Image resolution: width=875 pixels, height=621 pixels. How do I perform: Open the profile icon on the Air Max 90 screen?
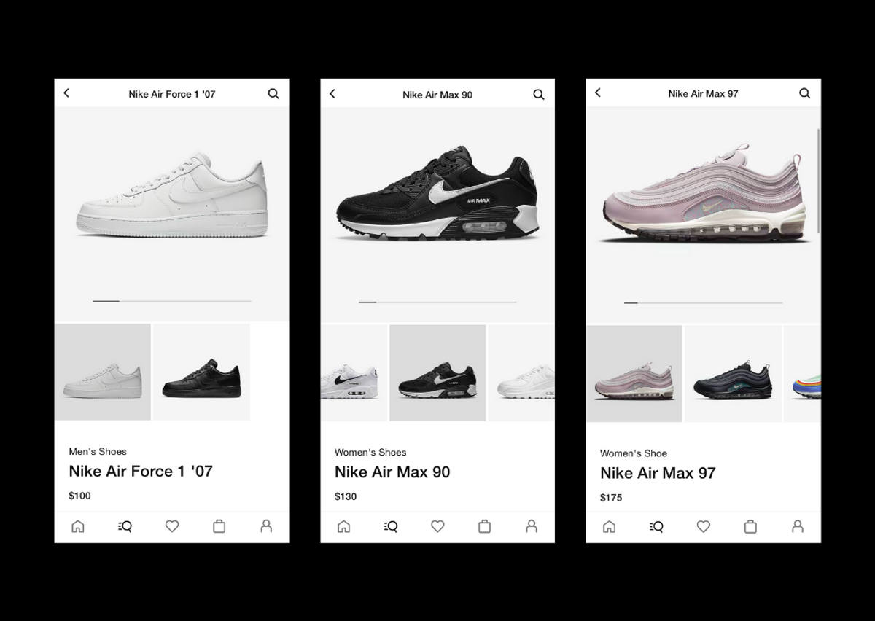(x=532, y=526)
